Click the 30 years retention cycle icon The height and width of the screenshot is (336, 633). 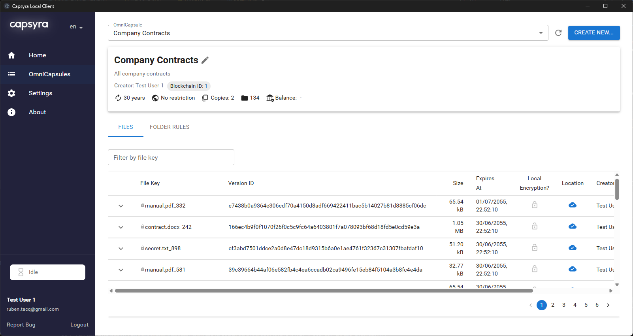pyautogui.click(x=118, y=98)
